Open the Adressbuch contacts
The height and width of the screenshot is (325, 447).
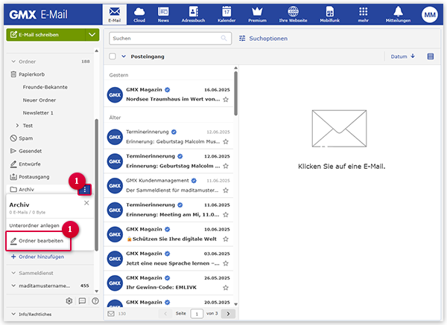click(193, 15)
